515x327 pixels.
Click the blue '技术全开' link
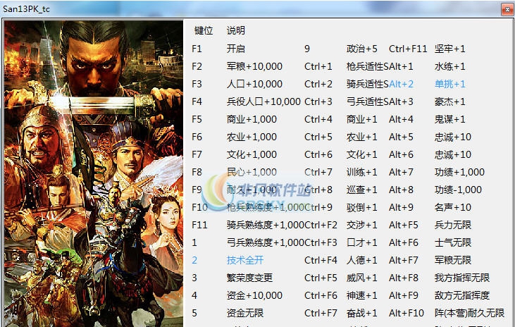[x=245, y=260]
